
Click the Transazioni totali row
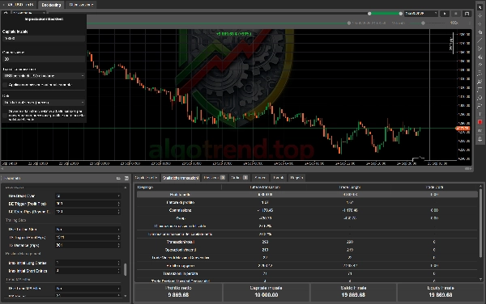pos(307,242)
